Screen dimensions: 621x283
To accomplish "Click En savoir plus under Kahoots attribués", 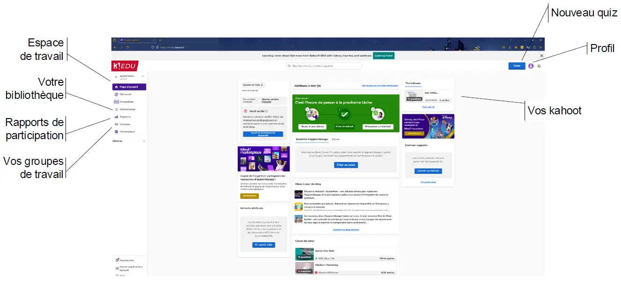I will tap(264, 245).
